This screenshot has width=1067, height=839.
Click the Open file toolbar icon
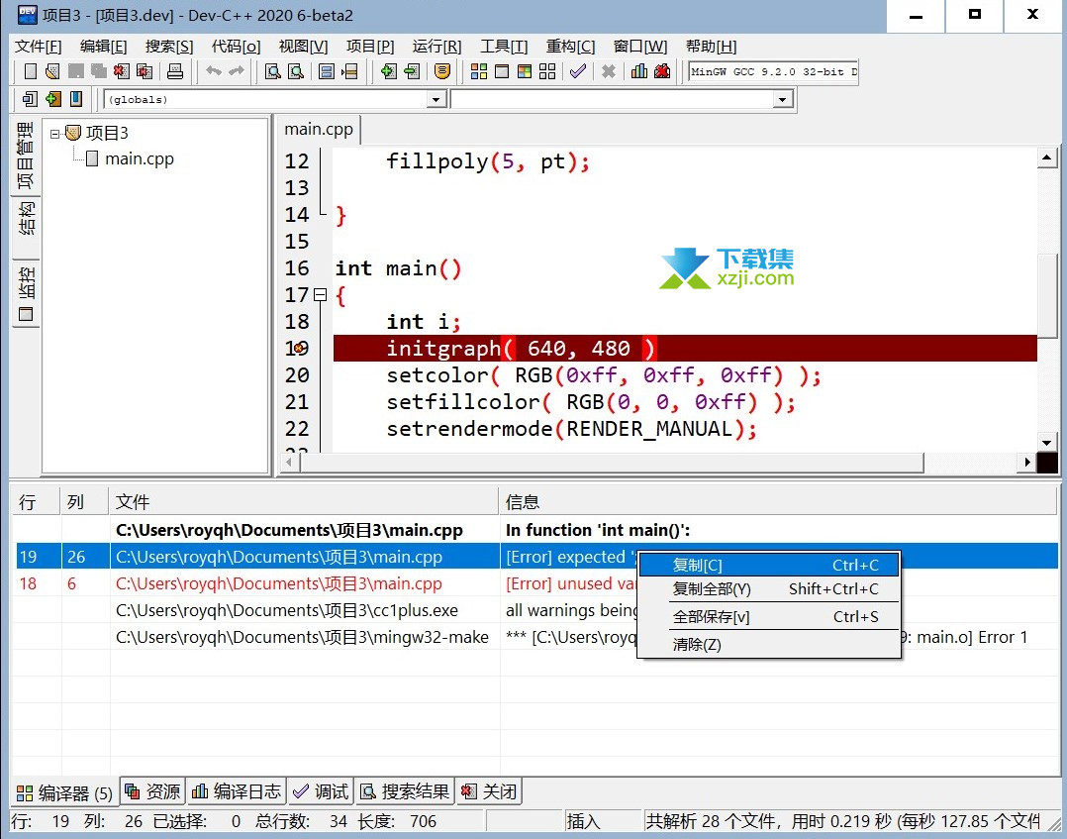[x=51, y=71]
